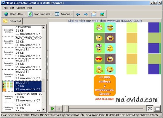Select the AMO_CMPS_300x file entry
Viewport: 163px width, 118px height.
(22, 42)
